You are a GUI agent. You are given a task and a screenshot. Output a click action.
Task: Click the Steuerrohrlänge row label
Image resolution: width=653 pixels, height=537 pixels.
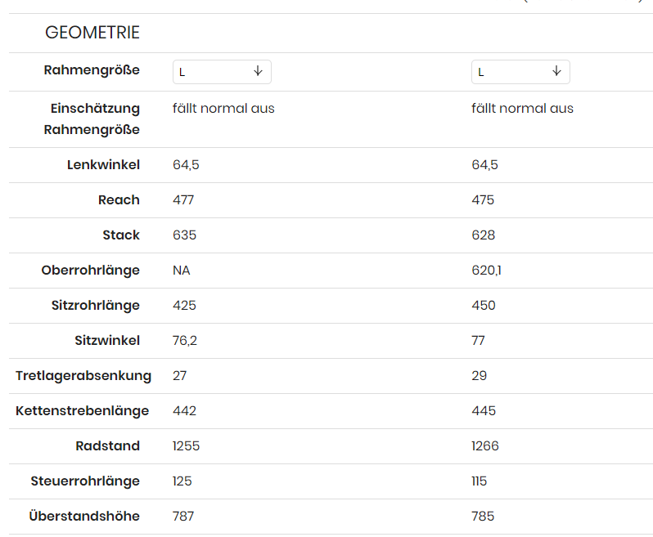tap(85, 481)
